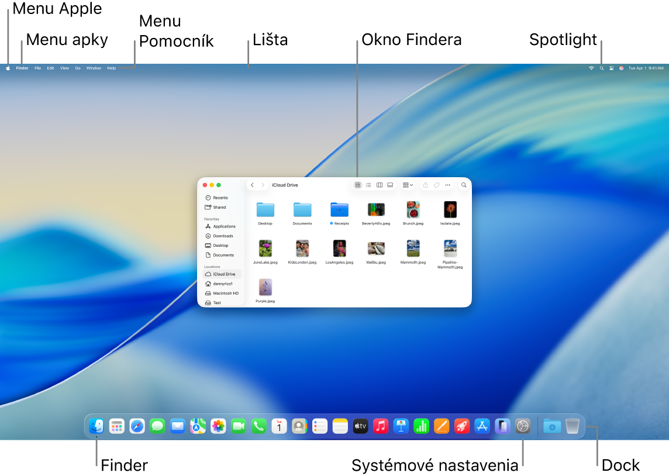Navigate back using the back chevron
669x476 pixels.
[252, 185]
